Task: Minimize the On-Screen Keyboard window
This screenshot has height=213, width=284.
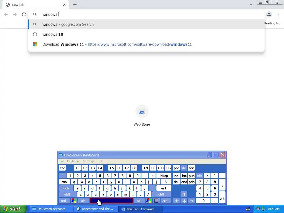Action: [x=209, y=155]
